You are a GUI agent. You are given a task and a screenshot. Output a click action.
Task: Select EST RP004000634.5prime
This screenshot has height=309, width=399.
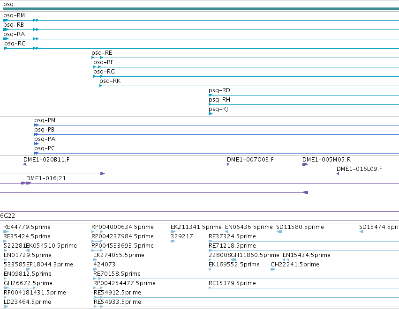pos(123,227)
